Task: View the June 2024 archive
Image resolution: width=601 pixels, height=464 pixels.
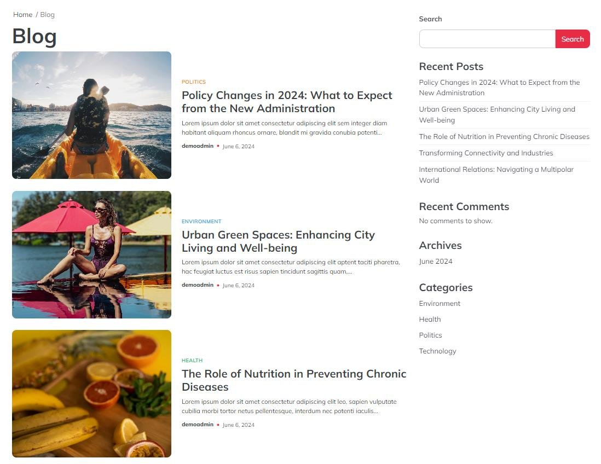Action: (x=435, y=262)
